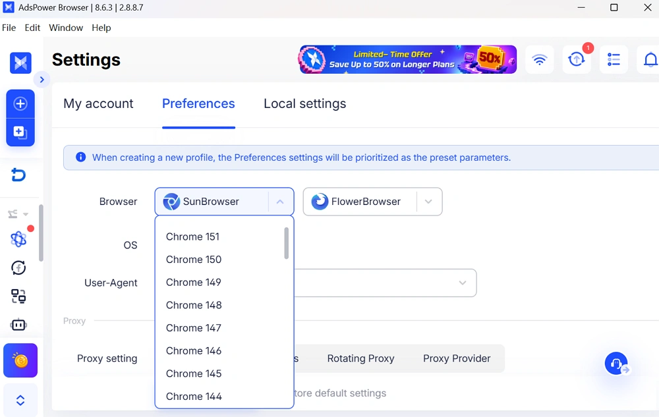Click the FlowerBrowser logo icon
The height and width of the screenshot is (417, 659).
click(320, 202)
